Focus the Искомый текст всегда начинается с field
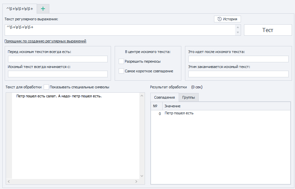295x189 pixels. [58, 74]
